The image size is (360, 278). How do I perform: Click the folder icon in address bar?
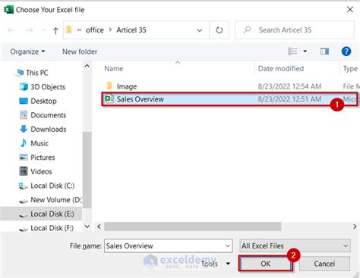(69, 30)
